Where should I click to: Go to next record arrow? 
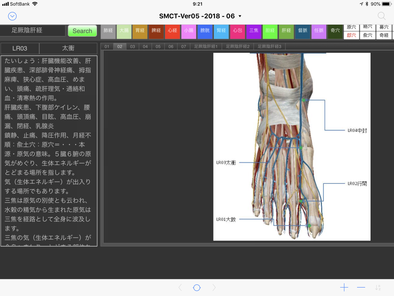tap(214, 288)
